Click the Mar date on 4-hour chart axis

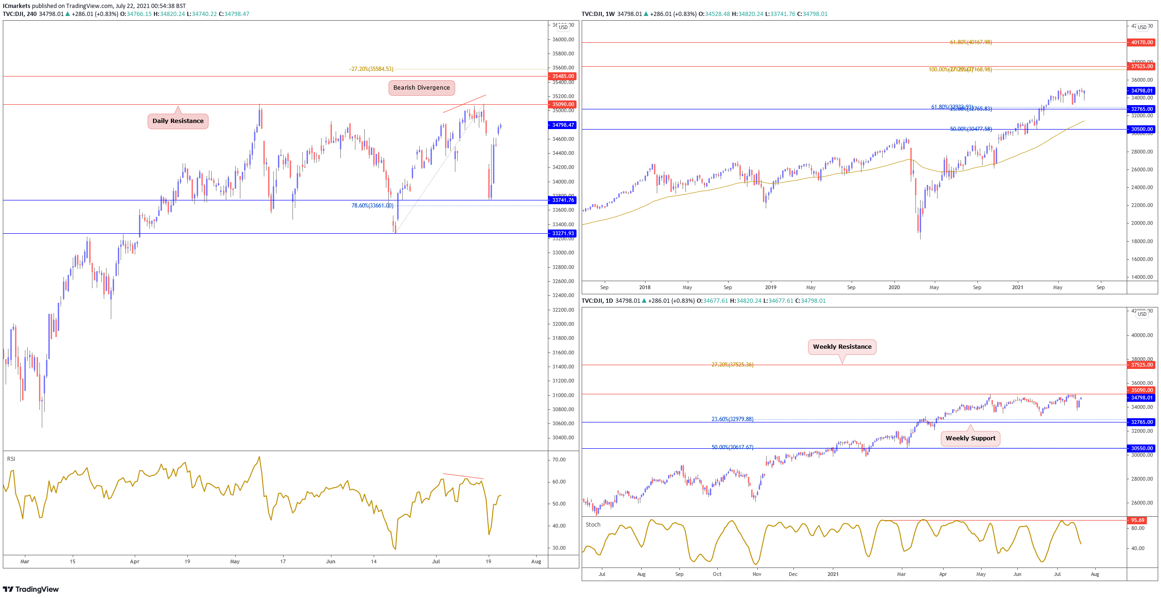(x=25, y=561)
